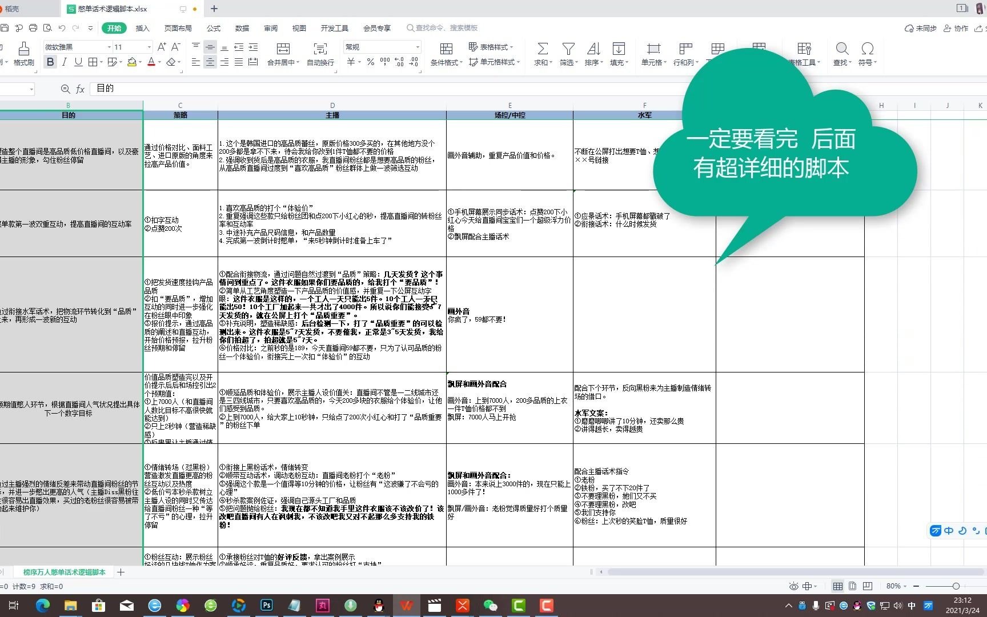Open the 视图 menu tab
The width and height of the screenshot is (987, 617).
[299, 27]
